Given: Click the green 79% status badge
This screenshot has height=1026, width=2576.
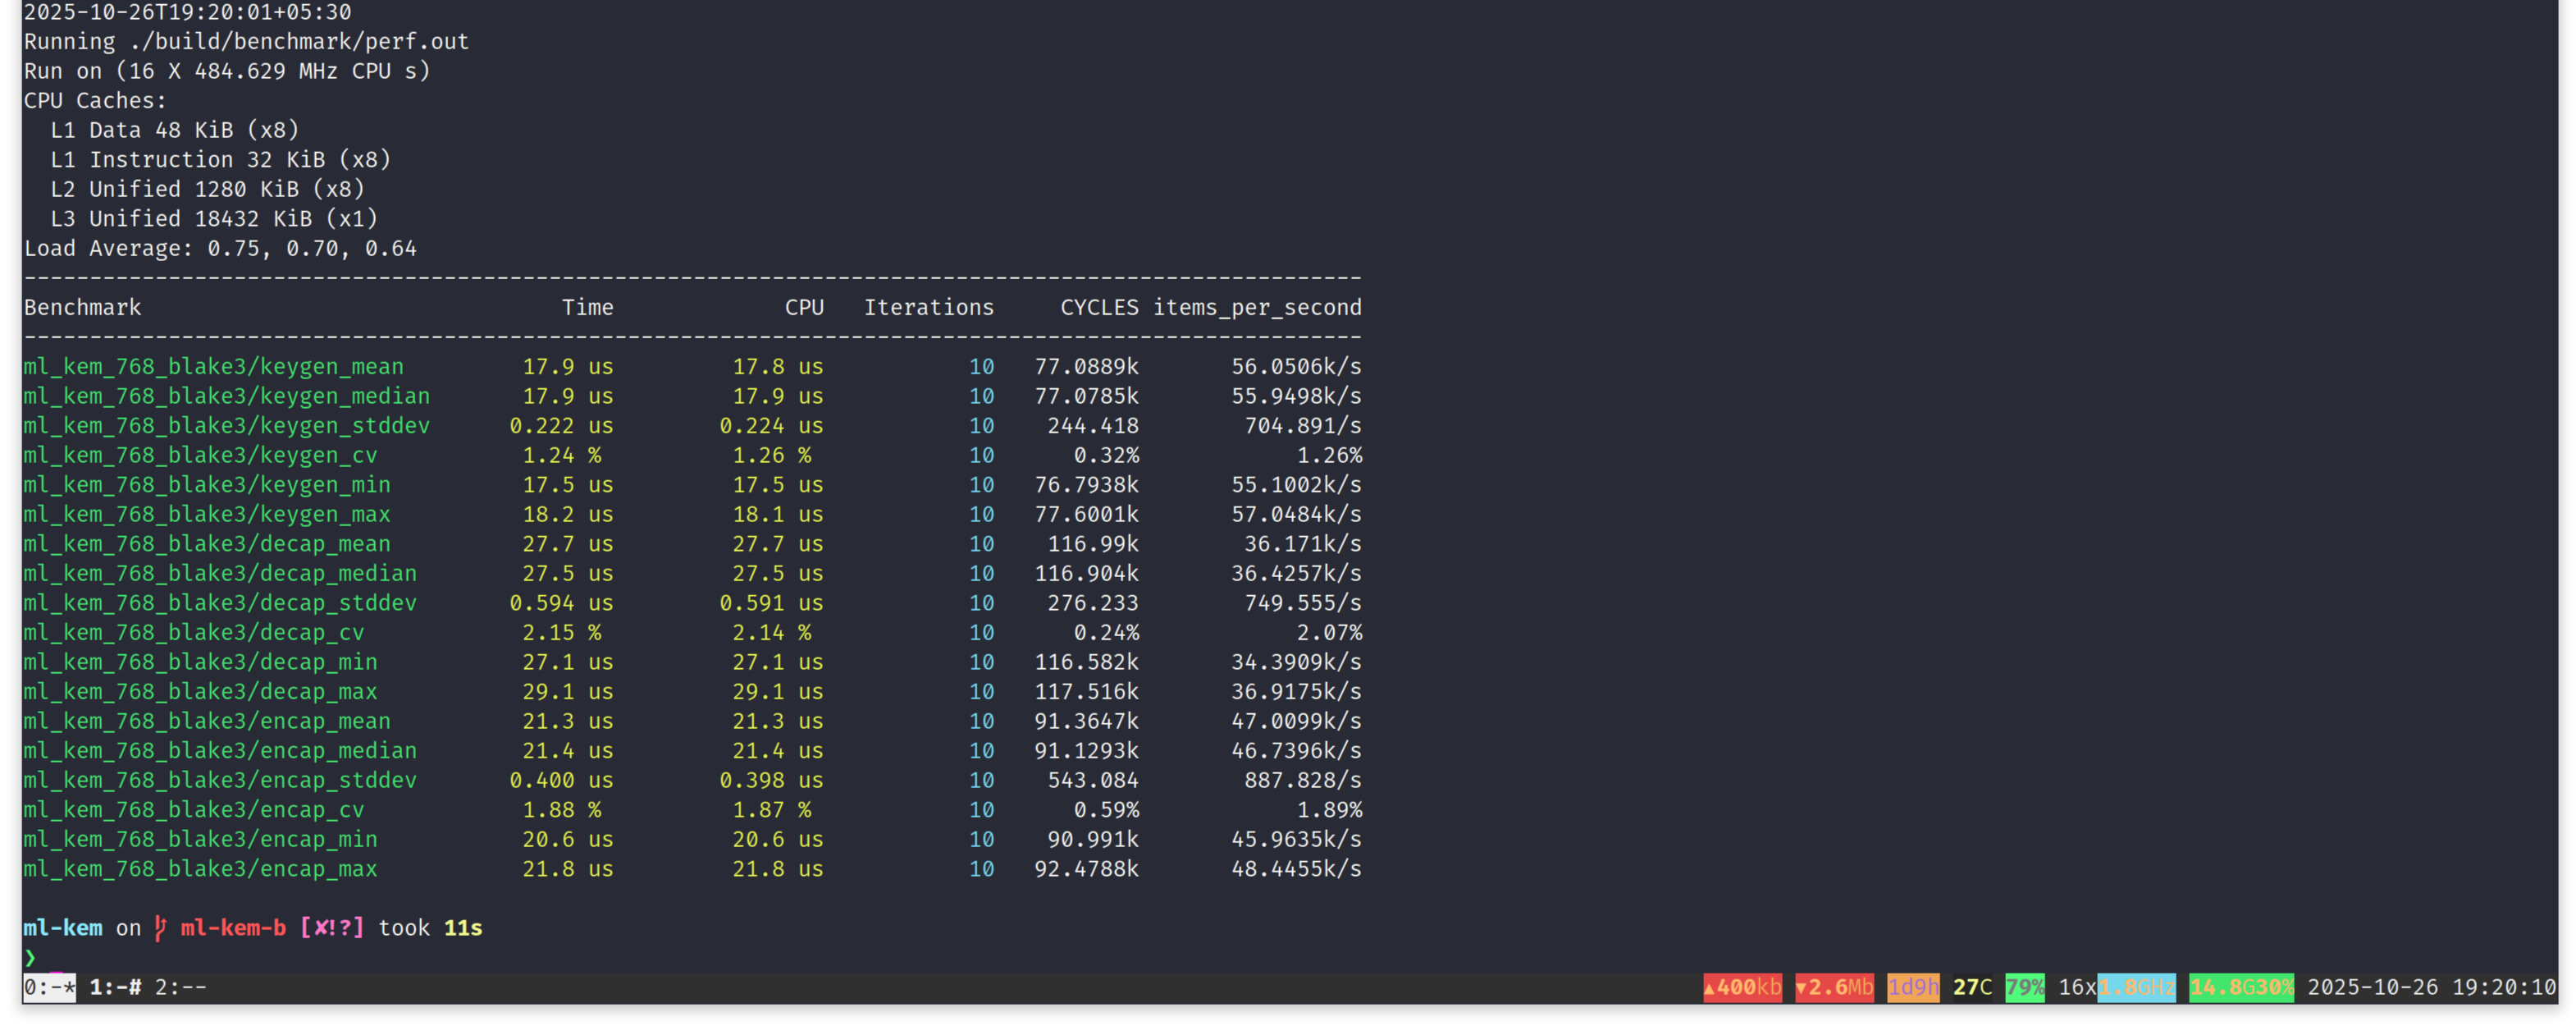Looking at the screenshot, I should click(x=2024, y=987).
